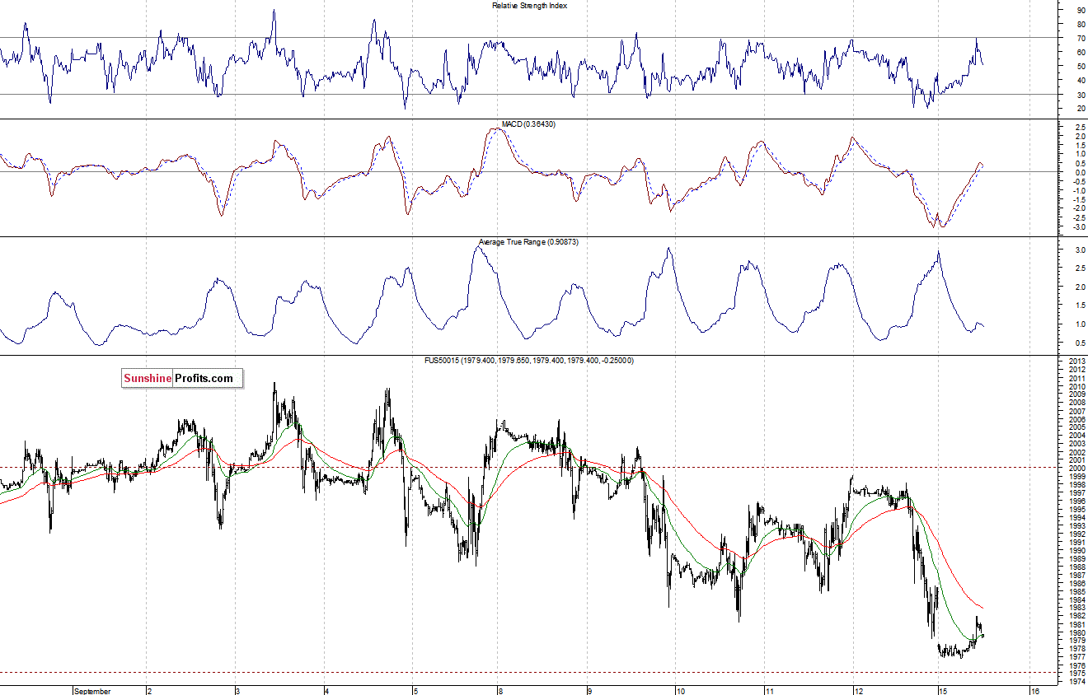1088x695 pixels.
Task: Select the "MACD (0.36430)" panel title
Action: pyautogui.click(x=528, y=124)
